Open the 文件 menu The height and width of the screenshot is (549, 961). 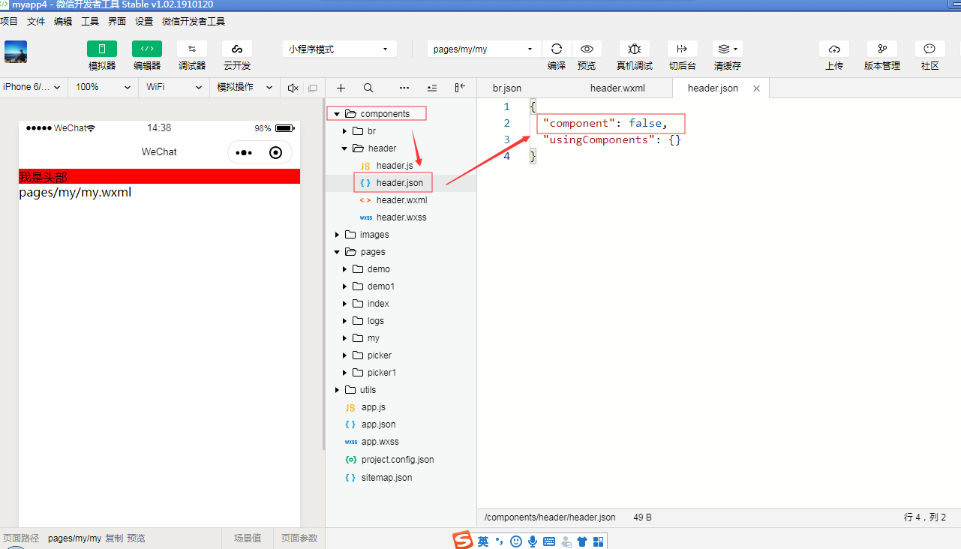(36, 22)
